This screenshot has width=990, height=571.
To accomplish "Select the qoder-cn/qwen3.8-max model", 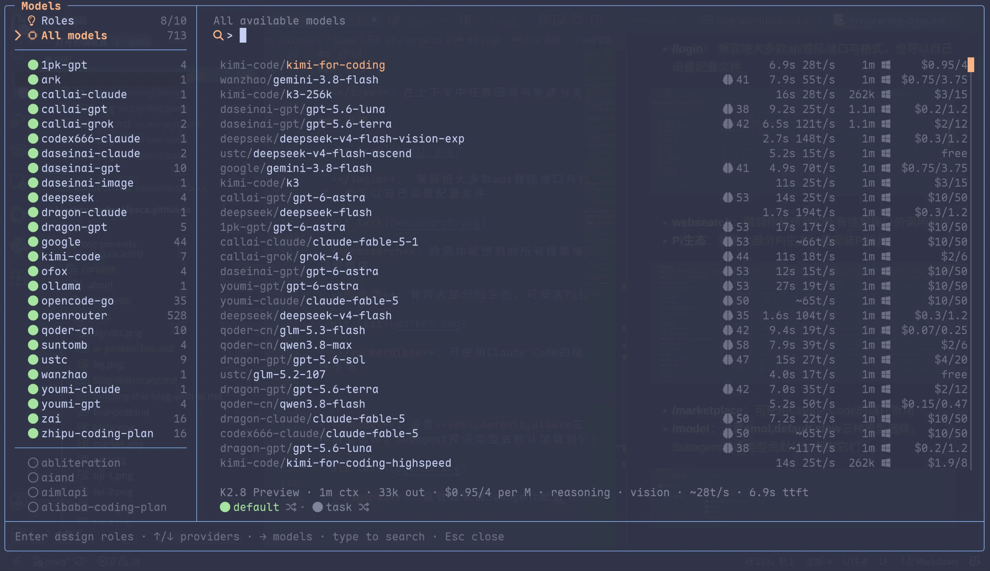I will (x=593, y=345).
